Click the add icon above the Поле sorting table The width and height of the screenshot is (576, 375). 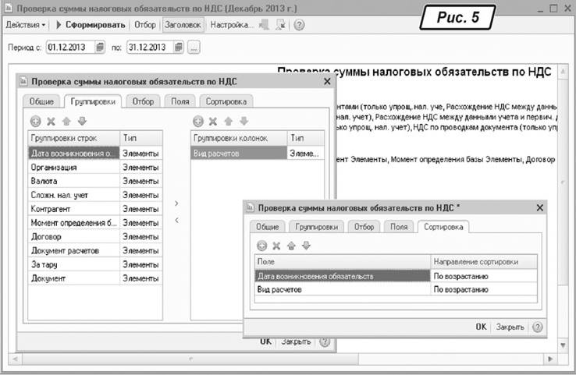(x=262, y=246)
